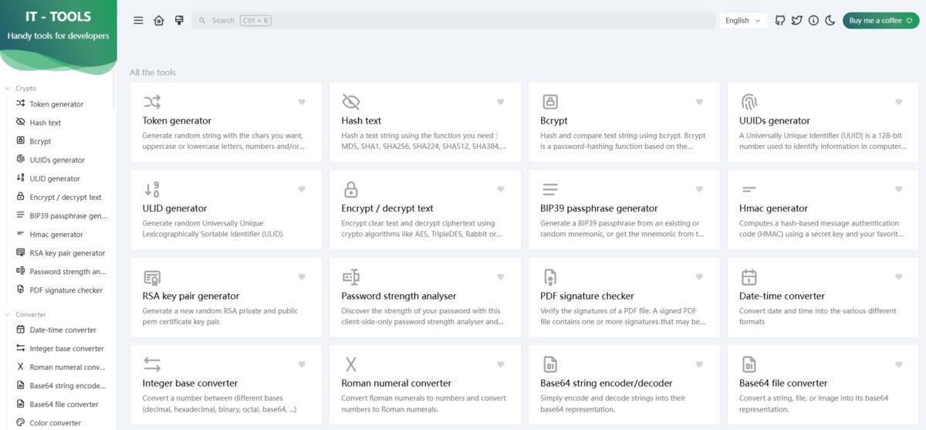The image size is (926, 430).
Task: Collapse the Crypto sidebar category
Action: point(25,88)
